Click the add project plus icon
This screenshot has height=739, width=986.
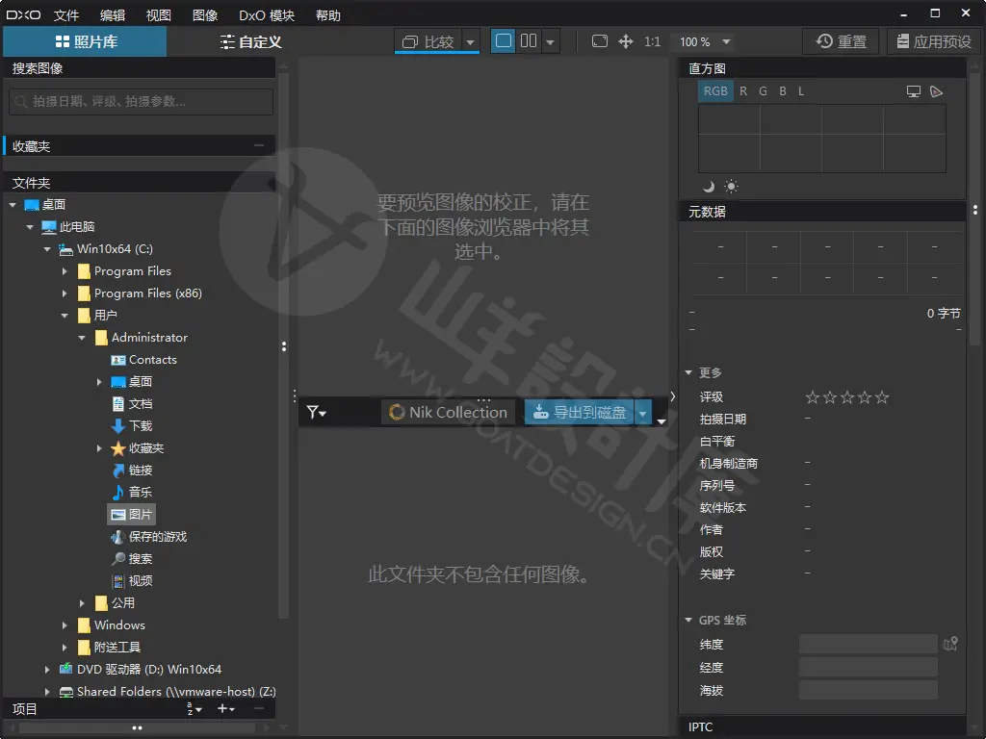click(x=225, y=709)
